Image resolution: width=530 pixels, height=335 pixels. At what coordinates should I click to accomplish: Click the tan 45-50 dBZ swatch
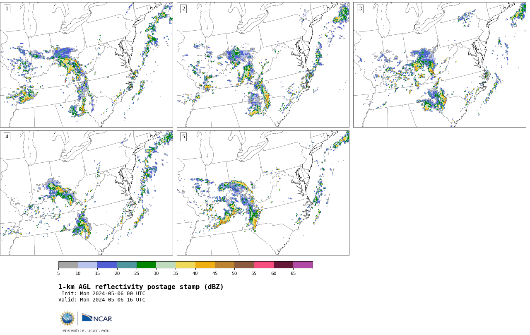click(x=224, y=265)
